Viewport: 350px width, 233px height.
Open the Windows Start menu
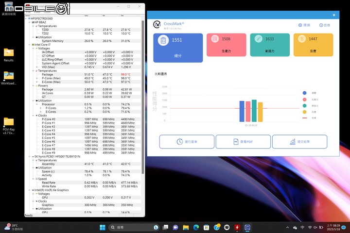[103, 228]
